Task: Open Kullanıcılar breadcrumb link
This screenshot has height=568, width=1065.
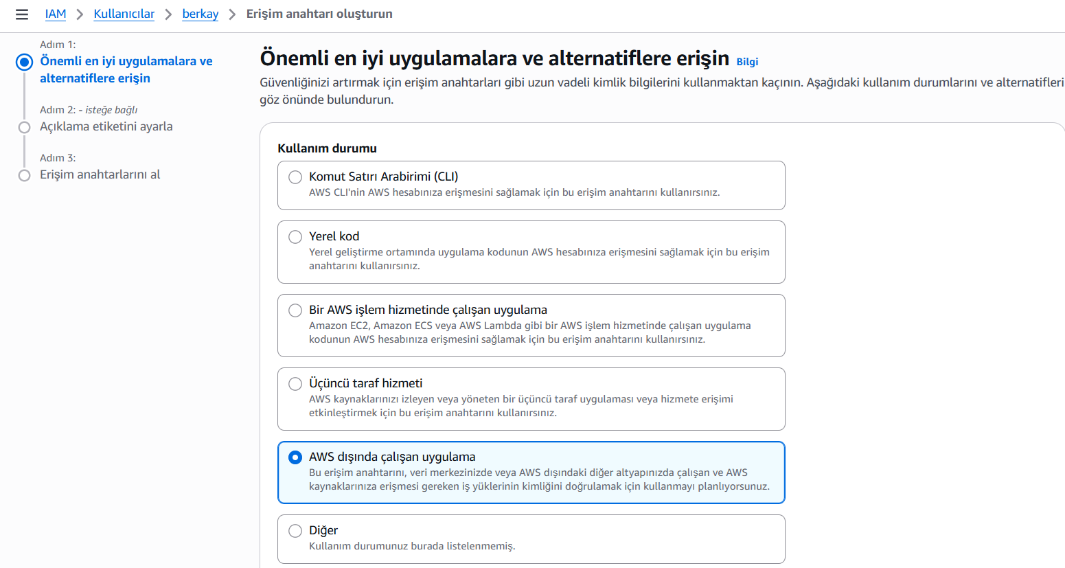Action: (124, 14)
